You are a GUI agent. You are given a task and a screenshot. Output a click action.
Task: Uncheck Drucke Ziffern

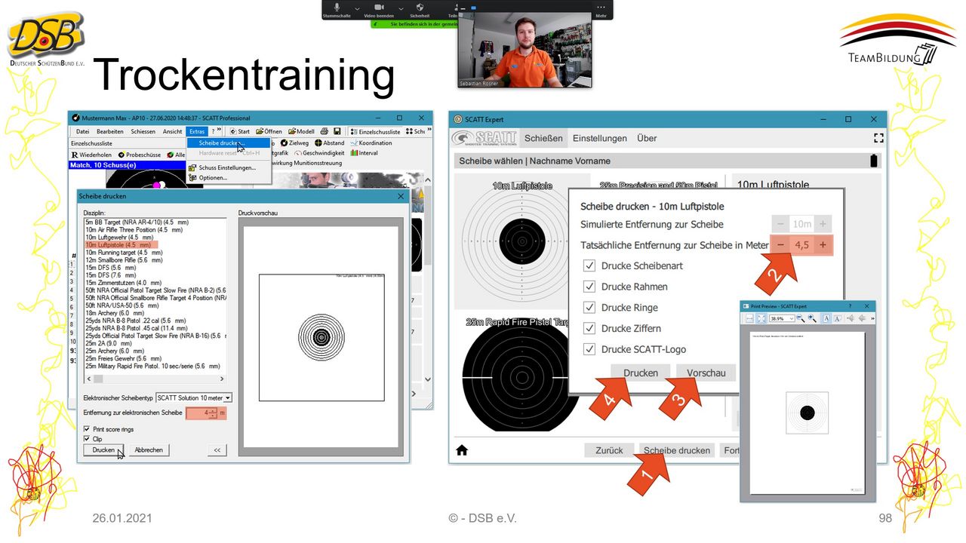pos(589,328)
